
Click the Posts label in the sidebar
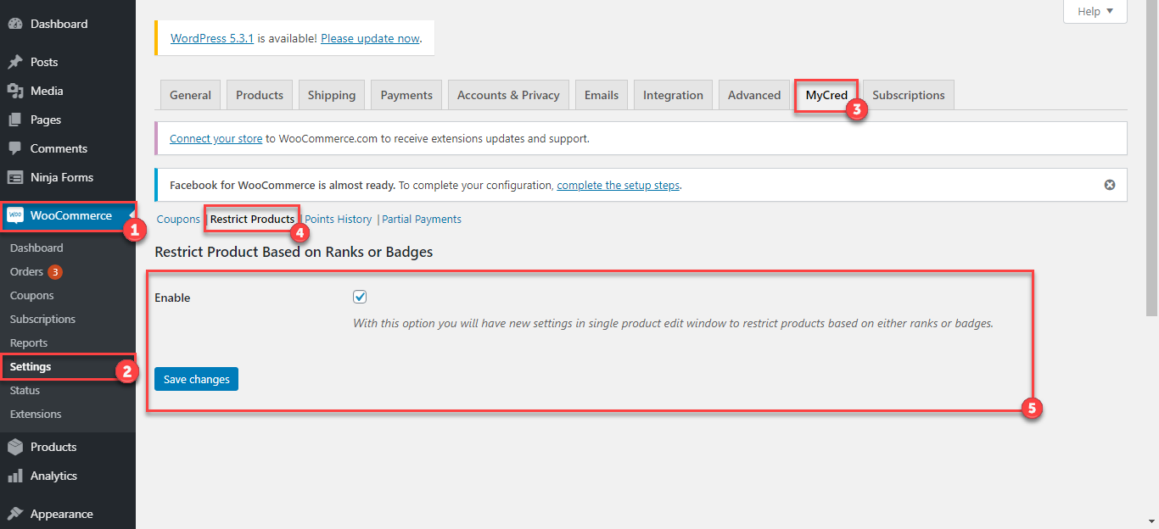point(44,62)
